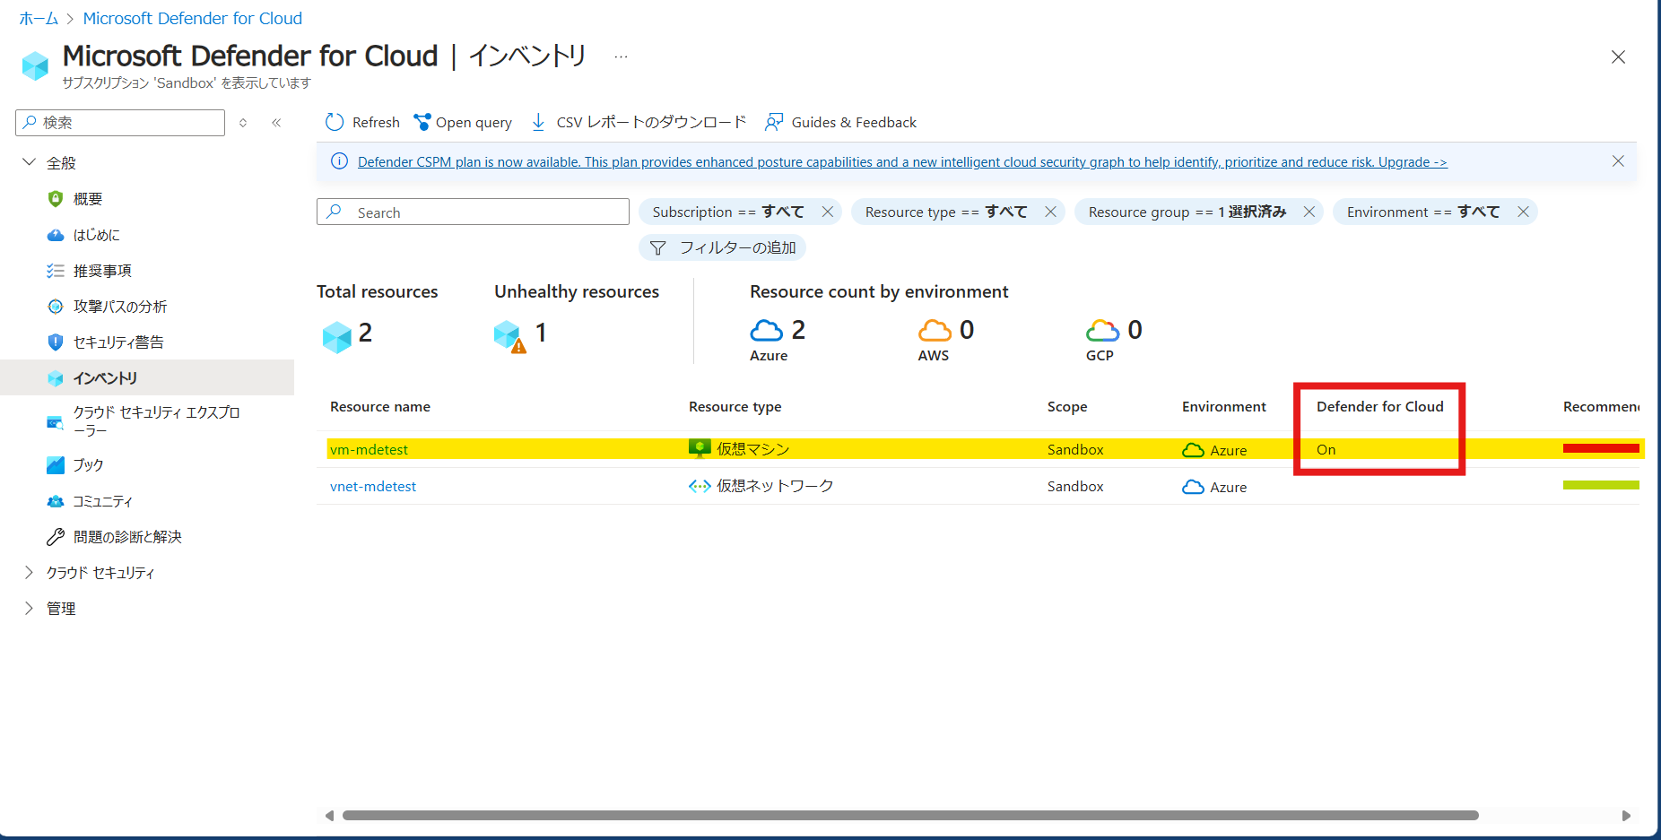Select ブック in the sidebar menu

[x=88, y=465]
